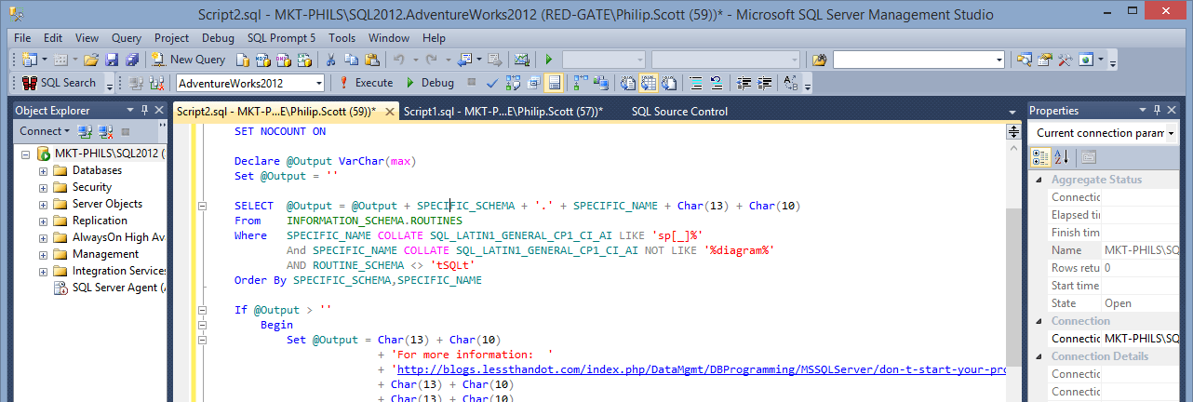Open the Properties Window toolbar icon

click(x=1045, y=60)
